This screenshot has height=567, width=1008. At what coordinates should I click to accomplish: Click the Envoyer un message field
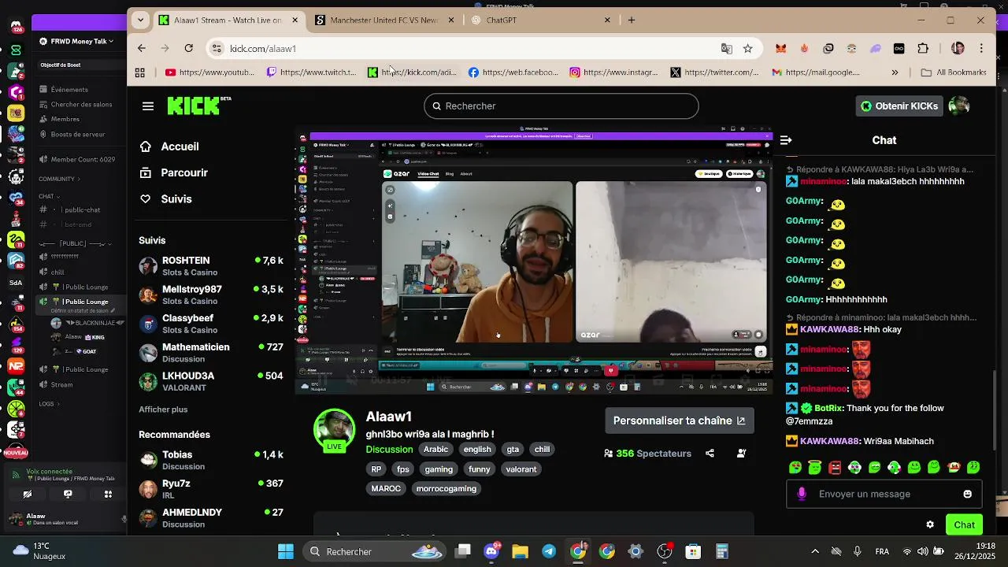coord(884,494)
